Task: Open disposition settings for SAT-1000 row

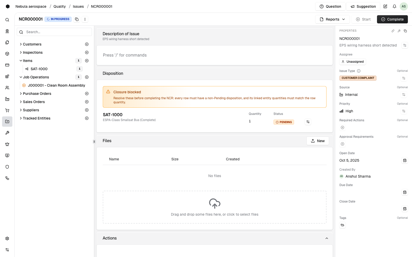Action: coord(308,122)
